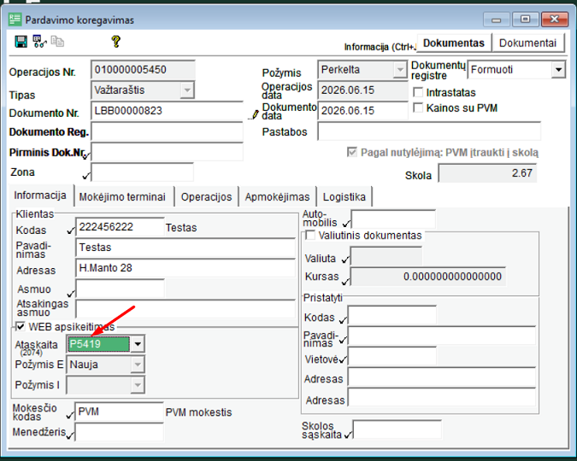Viewport: 577px width, 461px height.
Task: Open the Tipas Važtaraštis dropdown
Action: tap(187, 90)
